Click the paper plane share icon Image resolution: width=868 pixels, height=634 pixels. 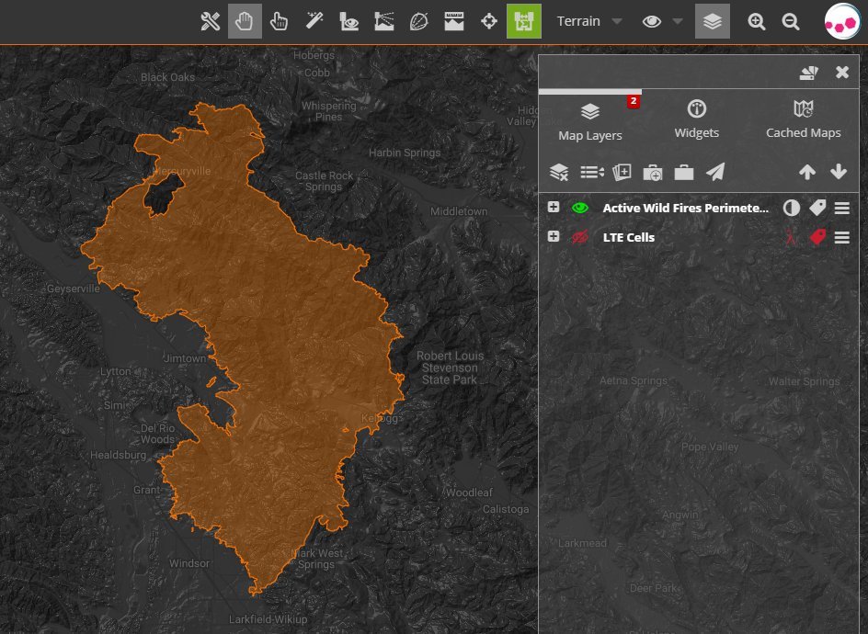pos(715,172)
